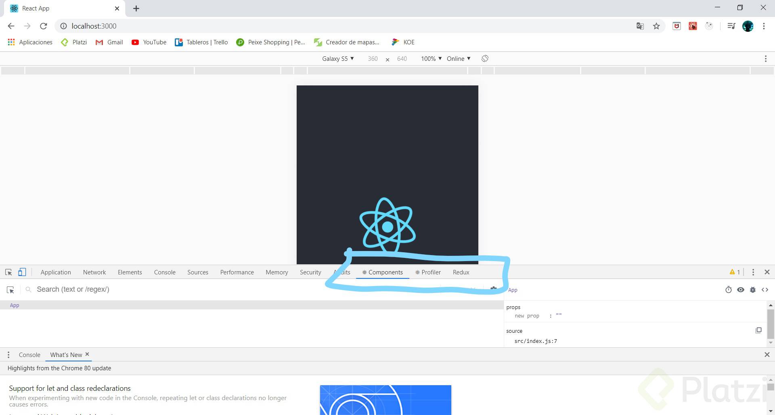The image size is (775, 415).
Task: Open the Online network throttling dropdown
Action: [458, 58]
